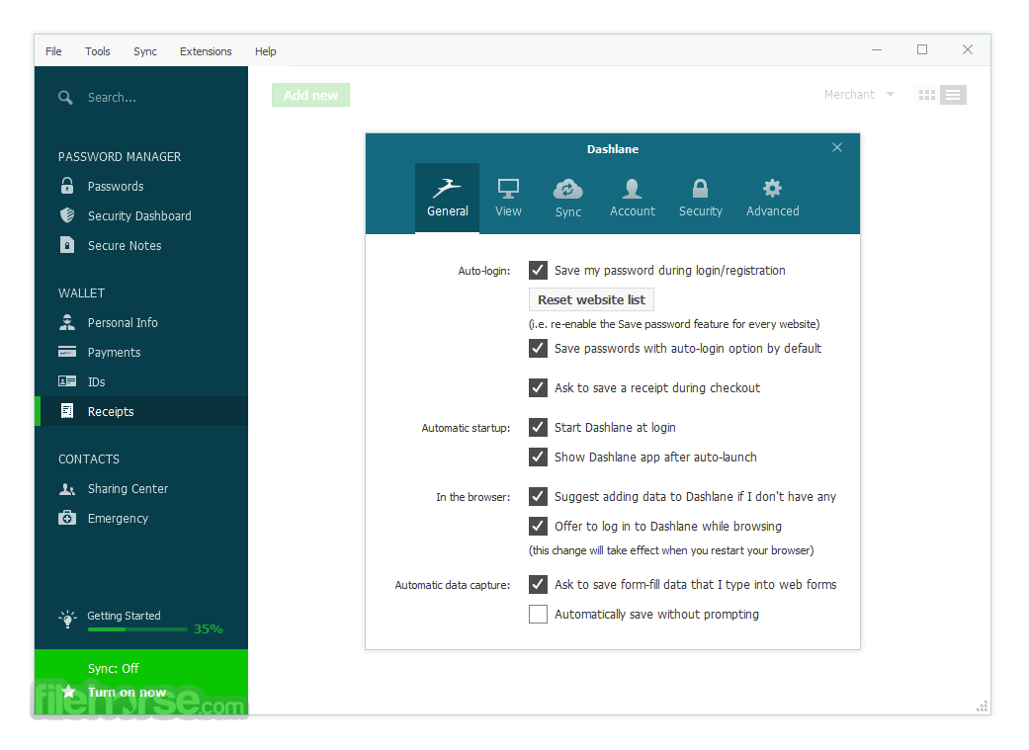Uncheck Save my password during login/registration

[x=538, y=270]
